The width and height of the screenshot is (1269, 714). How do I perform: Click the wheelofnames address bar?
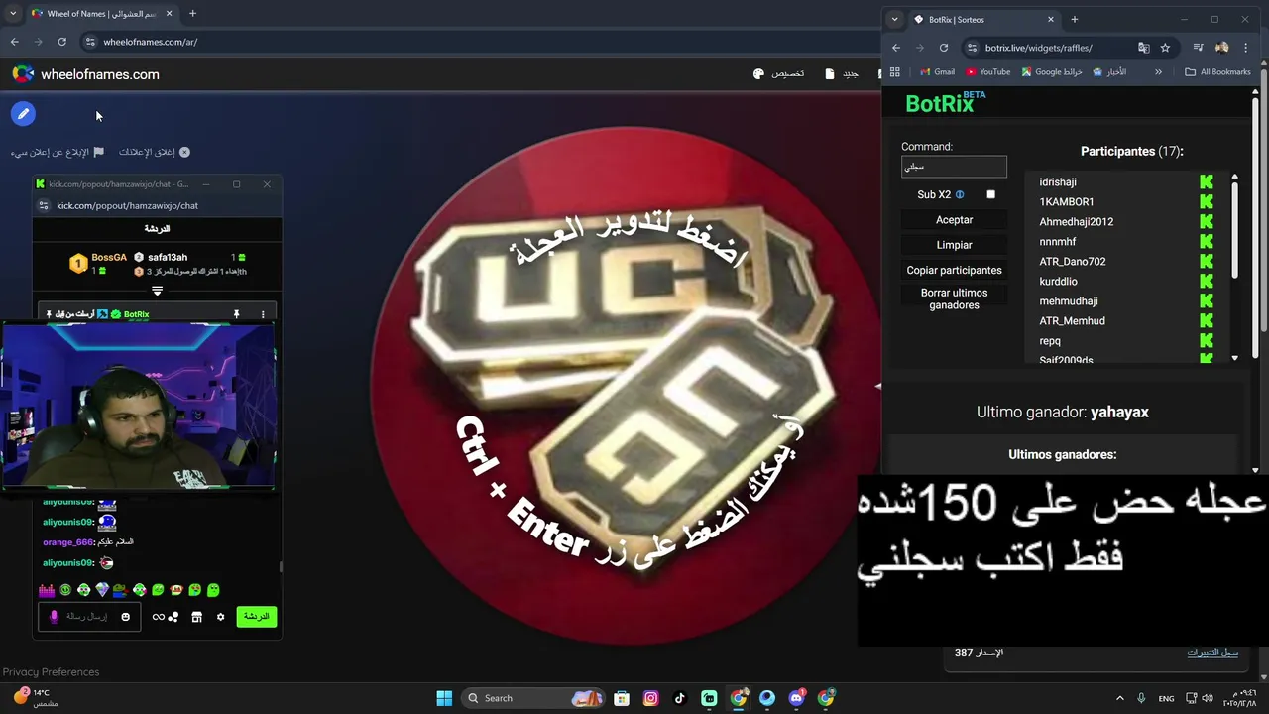(x=476, y=42)
